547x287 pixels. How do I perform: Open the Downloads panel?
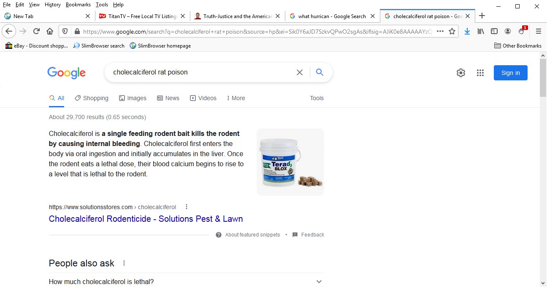(x=467, y=31)
